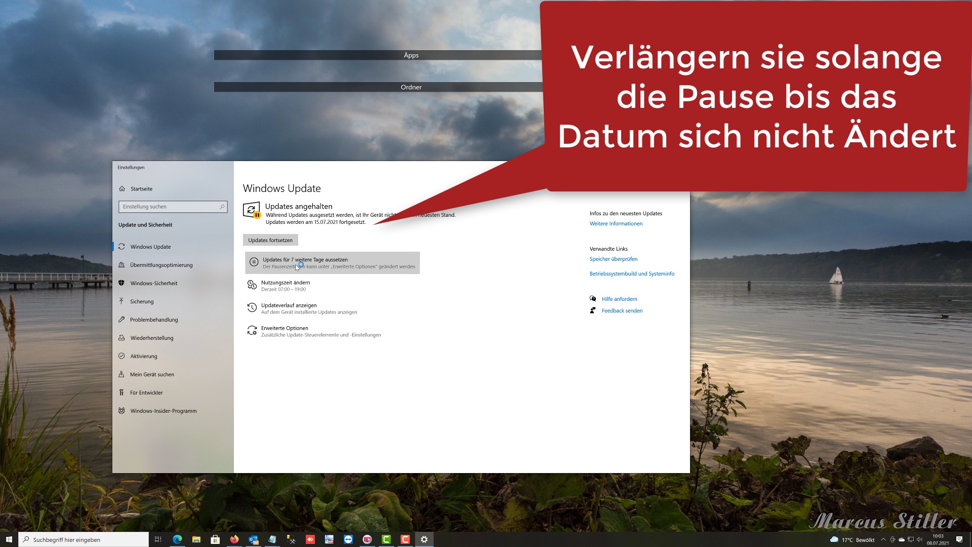Open Wiederherstellung in the sidebar

tap(151, 338)
